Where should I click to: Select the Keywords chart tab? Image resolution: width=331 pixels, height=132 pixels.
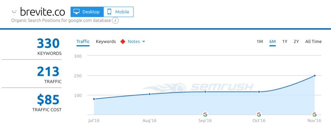(x=106, y=41)
